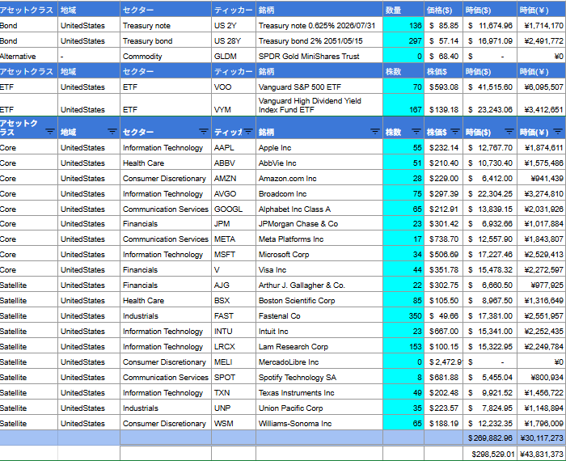Click the SPDR Gold MiniShares Trust cell
This screenshot has width=566, height=461.
tap(319, 56)
